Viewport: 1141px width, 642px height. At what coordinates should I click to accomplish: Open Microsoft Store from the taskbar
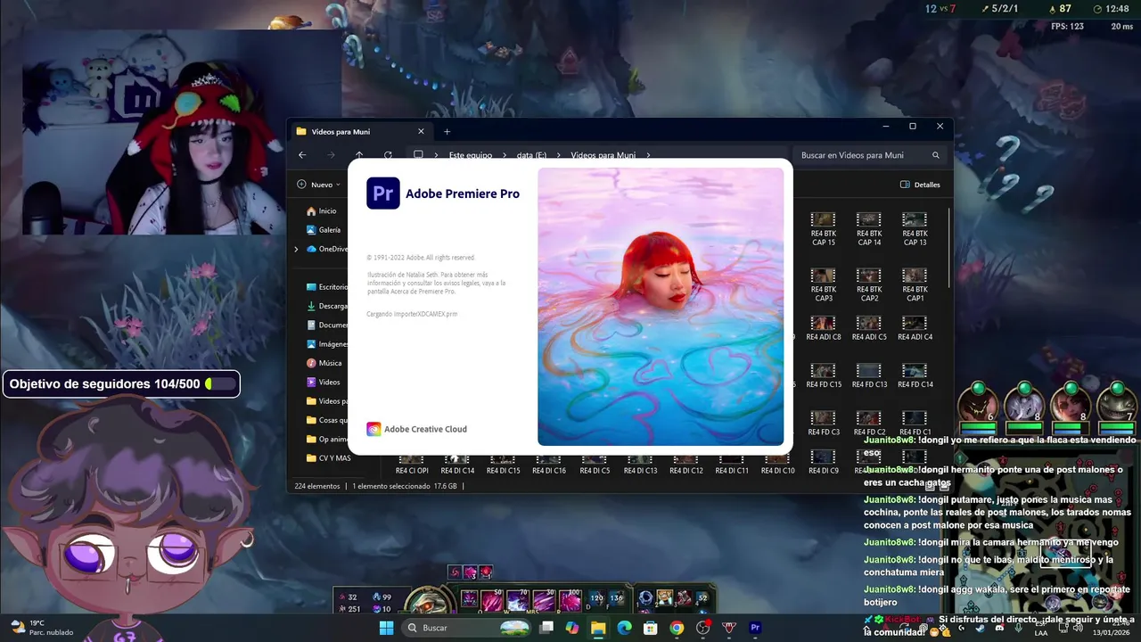pos(651,628)
